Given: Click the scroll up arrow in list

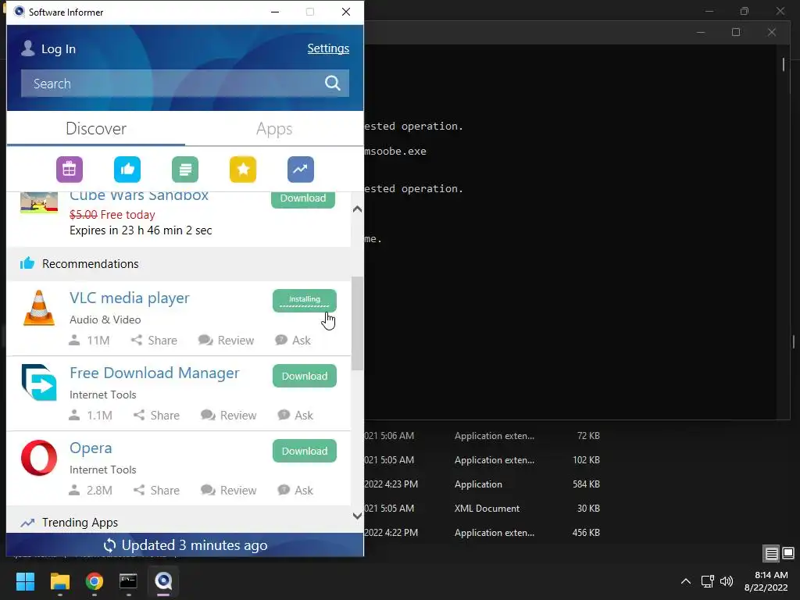Looking at the screenshot, I should (357, 209).
